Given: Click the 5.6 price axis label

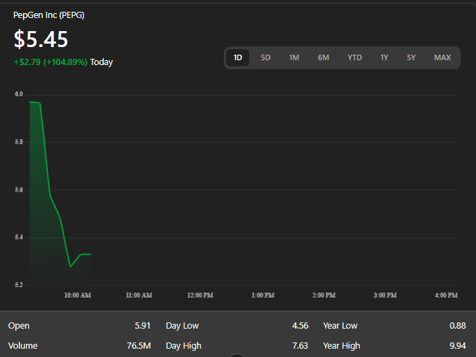Looking at the screenshot, I should tap(19, 190).
